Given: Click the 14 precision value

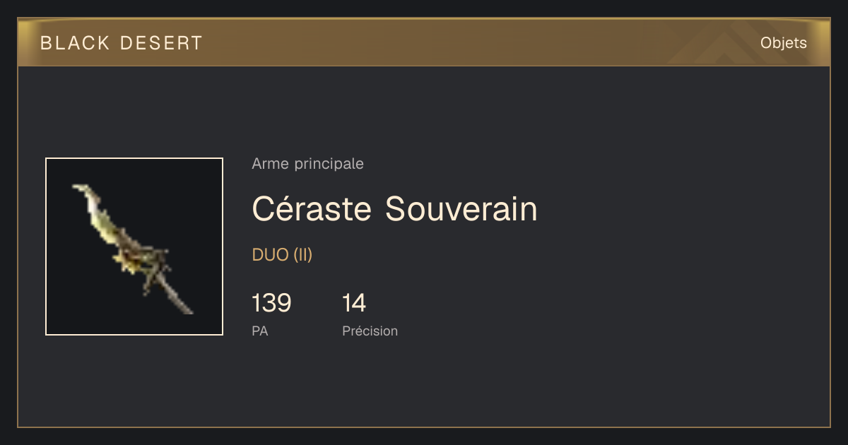Looking at the screenshot, I should pyautogui.click(x=354, y=303).
